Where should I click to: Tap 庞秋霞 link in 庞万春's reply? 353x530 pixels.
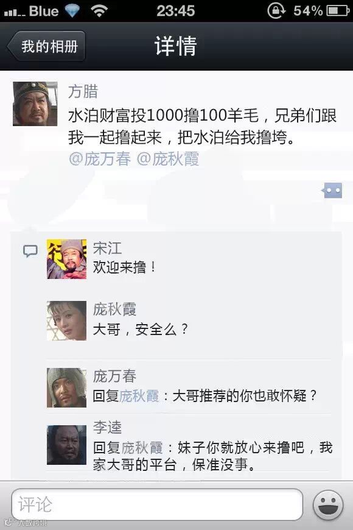pos(139,396)
